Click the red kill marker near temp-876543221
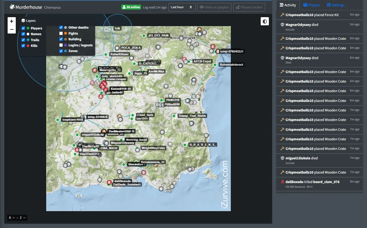Image resolution: width=367 pixels, height=228 pixels. [213, 47]
